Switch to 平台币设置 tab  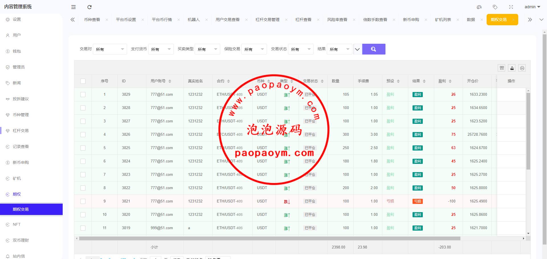[126, 20]
